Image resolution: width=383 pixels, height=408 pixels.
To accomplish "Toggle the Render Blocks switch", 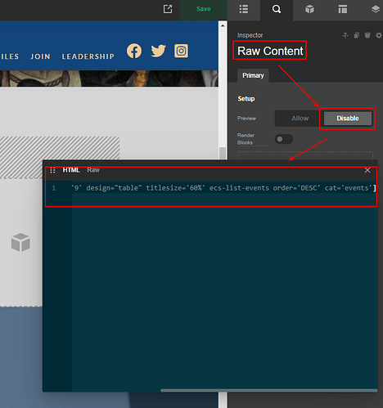I will point(284,139).
